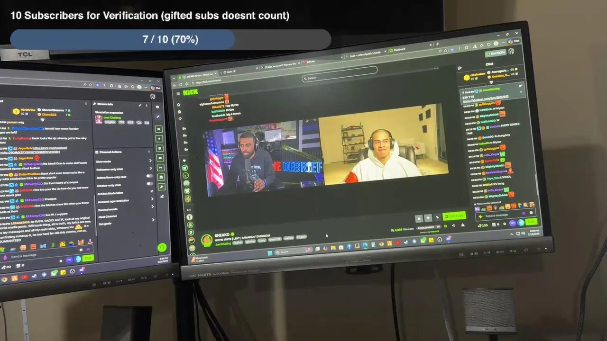Select the gaming tag

pyautogui.click(x=250, y=242)
